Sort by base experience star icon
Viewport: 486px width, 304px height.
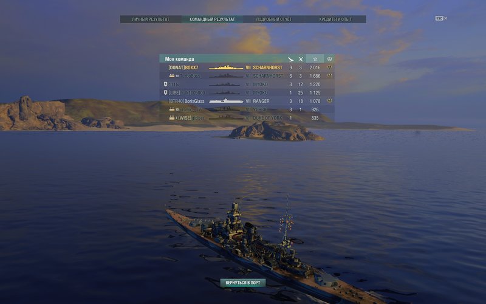click(315, 59)
